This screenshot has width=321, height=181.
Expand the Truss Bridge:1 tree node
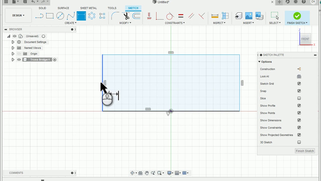pyautogui.click(x=13, y=60)
